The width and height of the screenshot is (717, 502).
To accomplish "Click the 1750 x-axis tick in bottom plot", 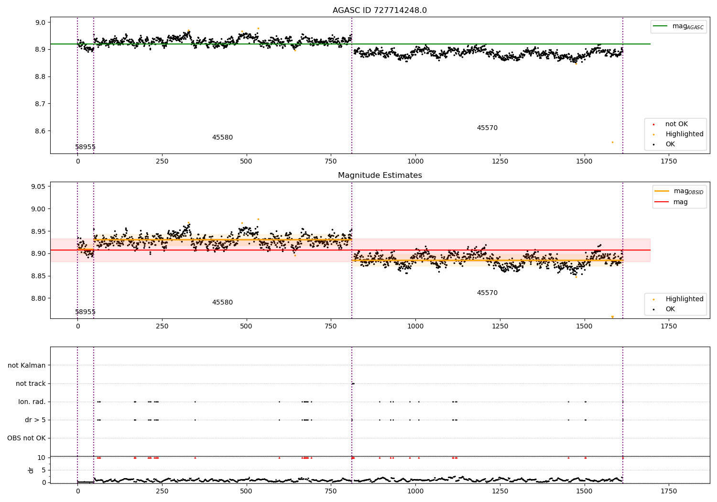I will click(669, 491).
